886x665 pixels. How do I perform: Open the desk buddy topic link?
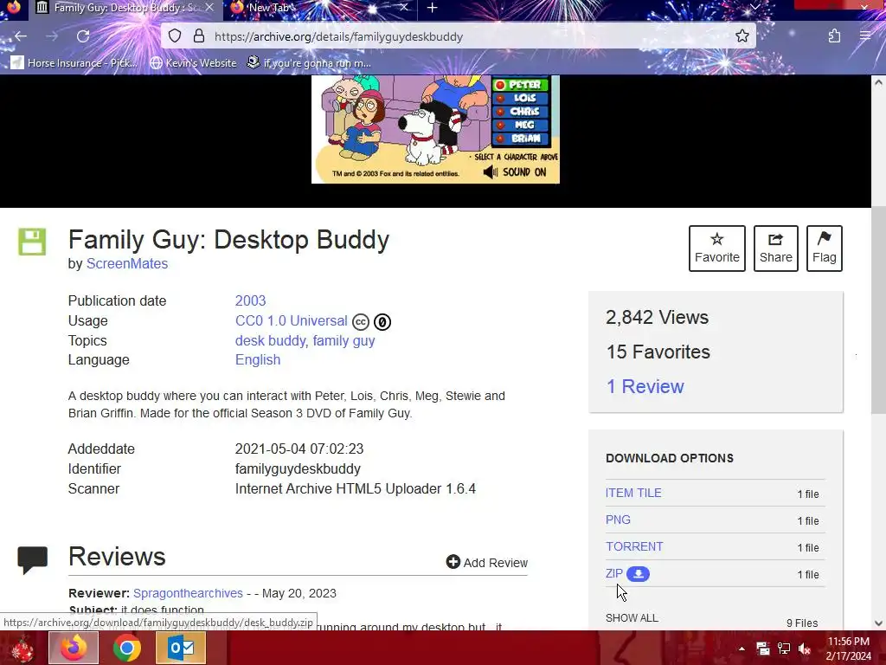coord(271,340)
